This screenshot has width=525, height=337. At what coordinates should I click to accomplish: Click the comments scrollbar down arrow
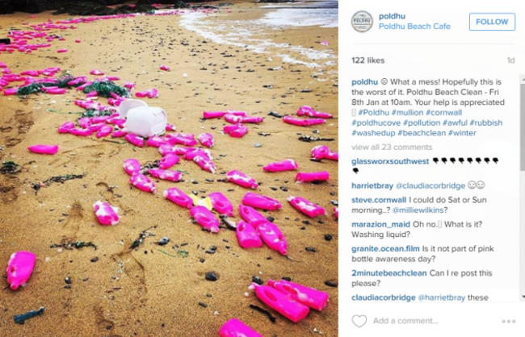pos(523,297)
